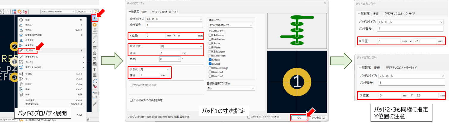Select the add text (T) tool
The width and height of the screenshot is (449, 123).
[x=95, y=69]
